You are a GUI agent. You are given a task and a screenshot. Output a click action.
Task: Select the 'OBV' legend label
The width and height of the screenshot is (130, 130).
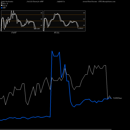[x=4, y=8]
